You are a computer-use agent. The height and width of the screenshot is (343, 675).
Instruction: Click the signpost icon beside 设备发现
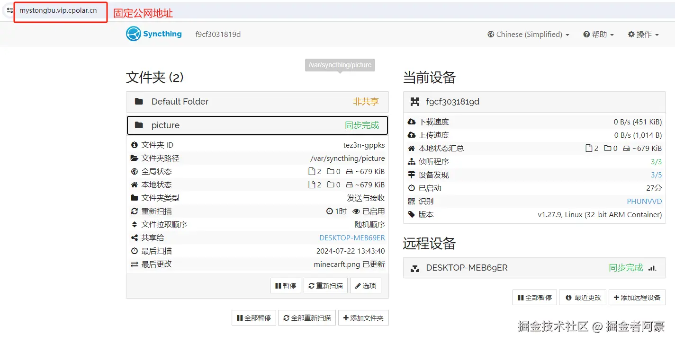click(412, 175)
